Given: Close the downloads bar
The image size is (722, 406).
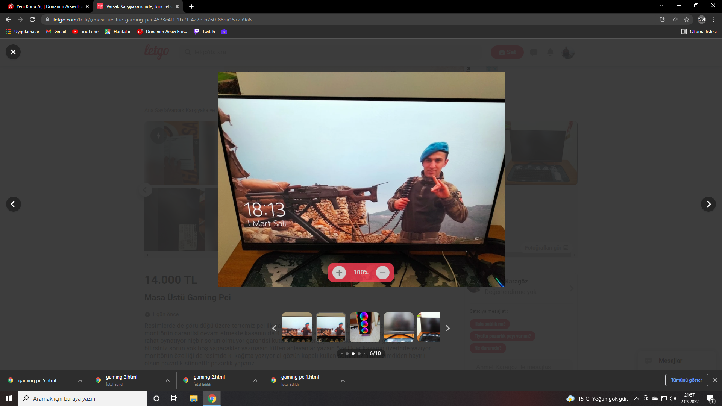Looking at the screenshot, I should click(715, 380).
